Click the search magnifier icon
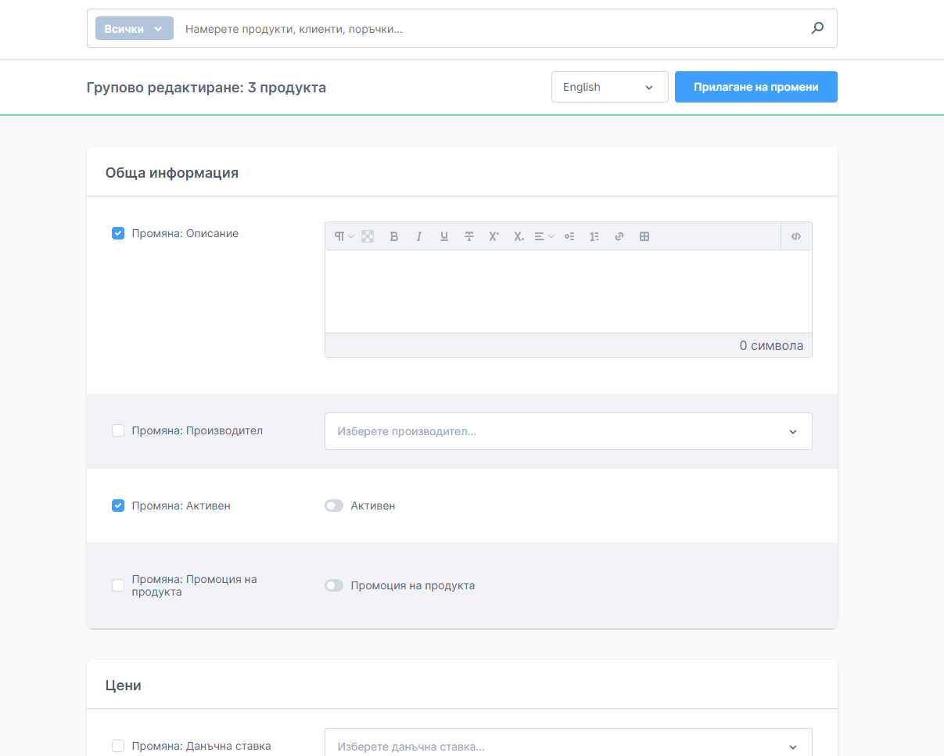Image resolution: width=944 pixels, height=756 pixels. tap(817, 28)
